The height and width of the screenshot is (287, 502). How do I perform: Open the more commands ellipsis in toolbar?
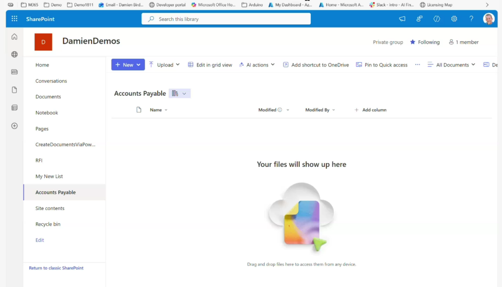[418, 65]
